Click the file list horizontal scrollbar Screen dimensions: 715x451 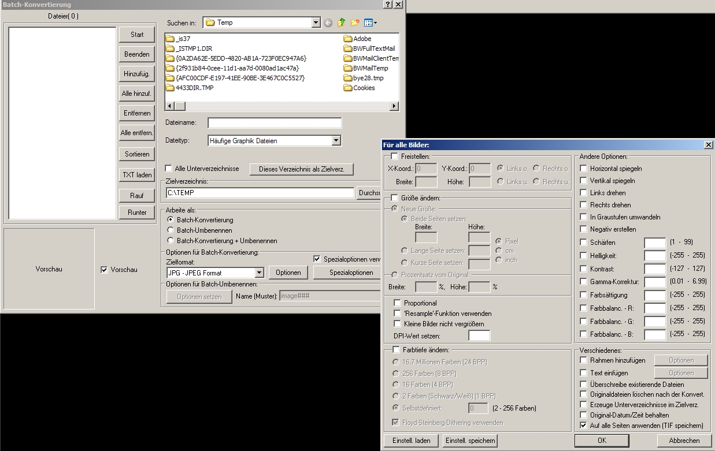pos(282,106)
